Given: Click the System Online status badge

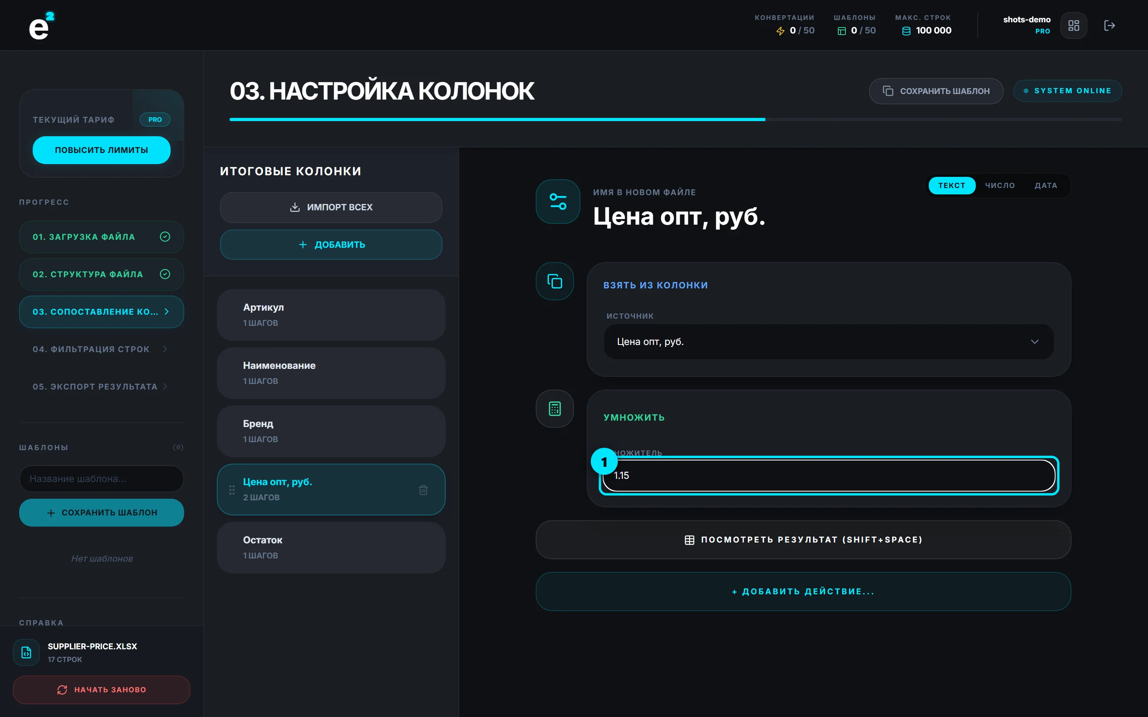Looking at the screenshot, I should (x=1067, y=90).
